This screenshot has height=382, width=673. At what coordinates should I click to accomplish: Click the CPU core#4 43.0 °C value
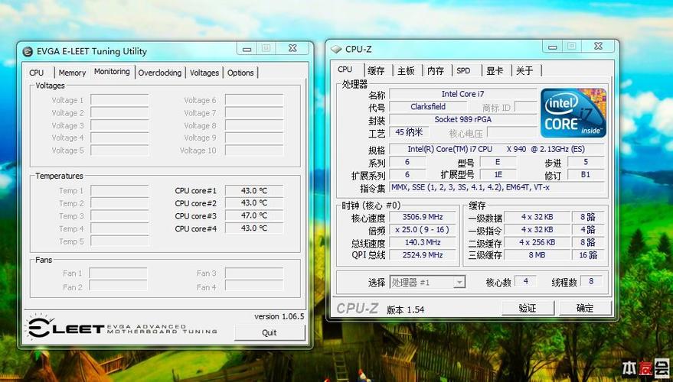click(x=254, y=228)
